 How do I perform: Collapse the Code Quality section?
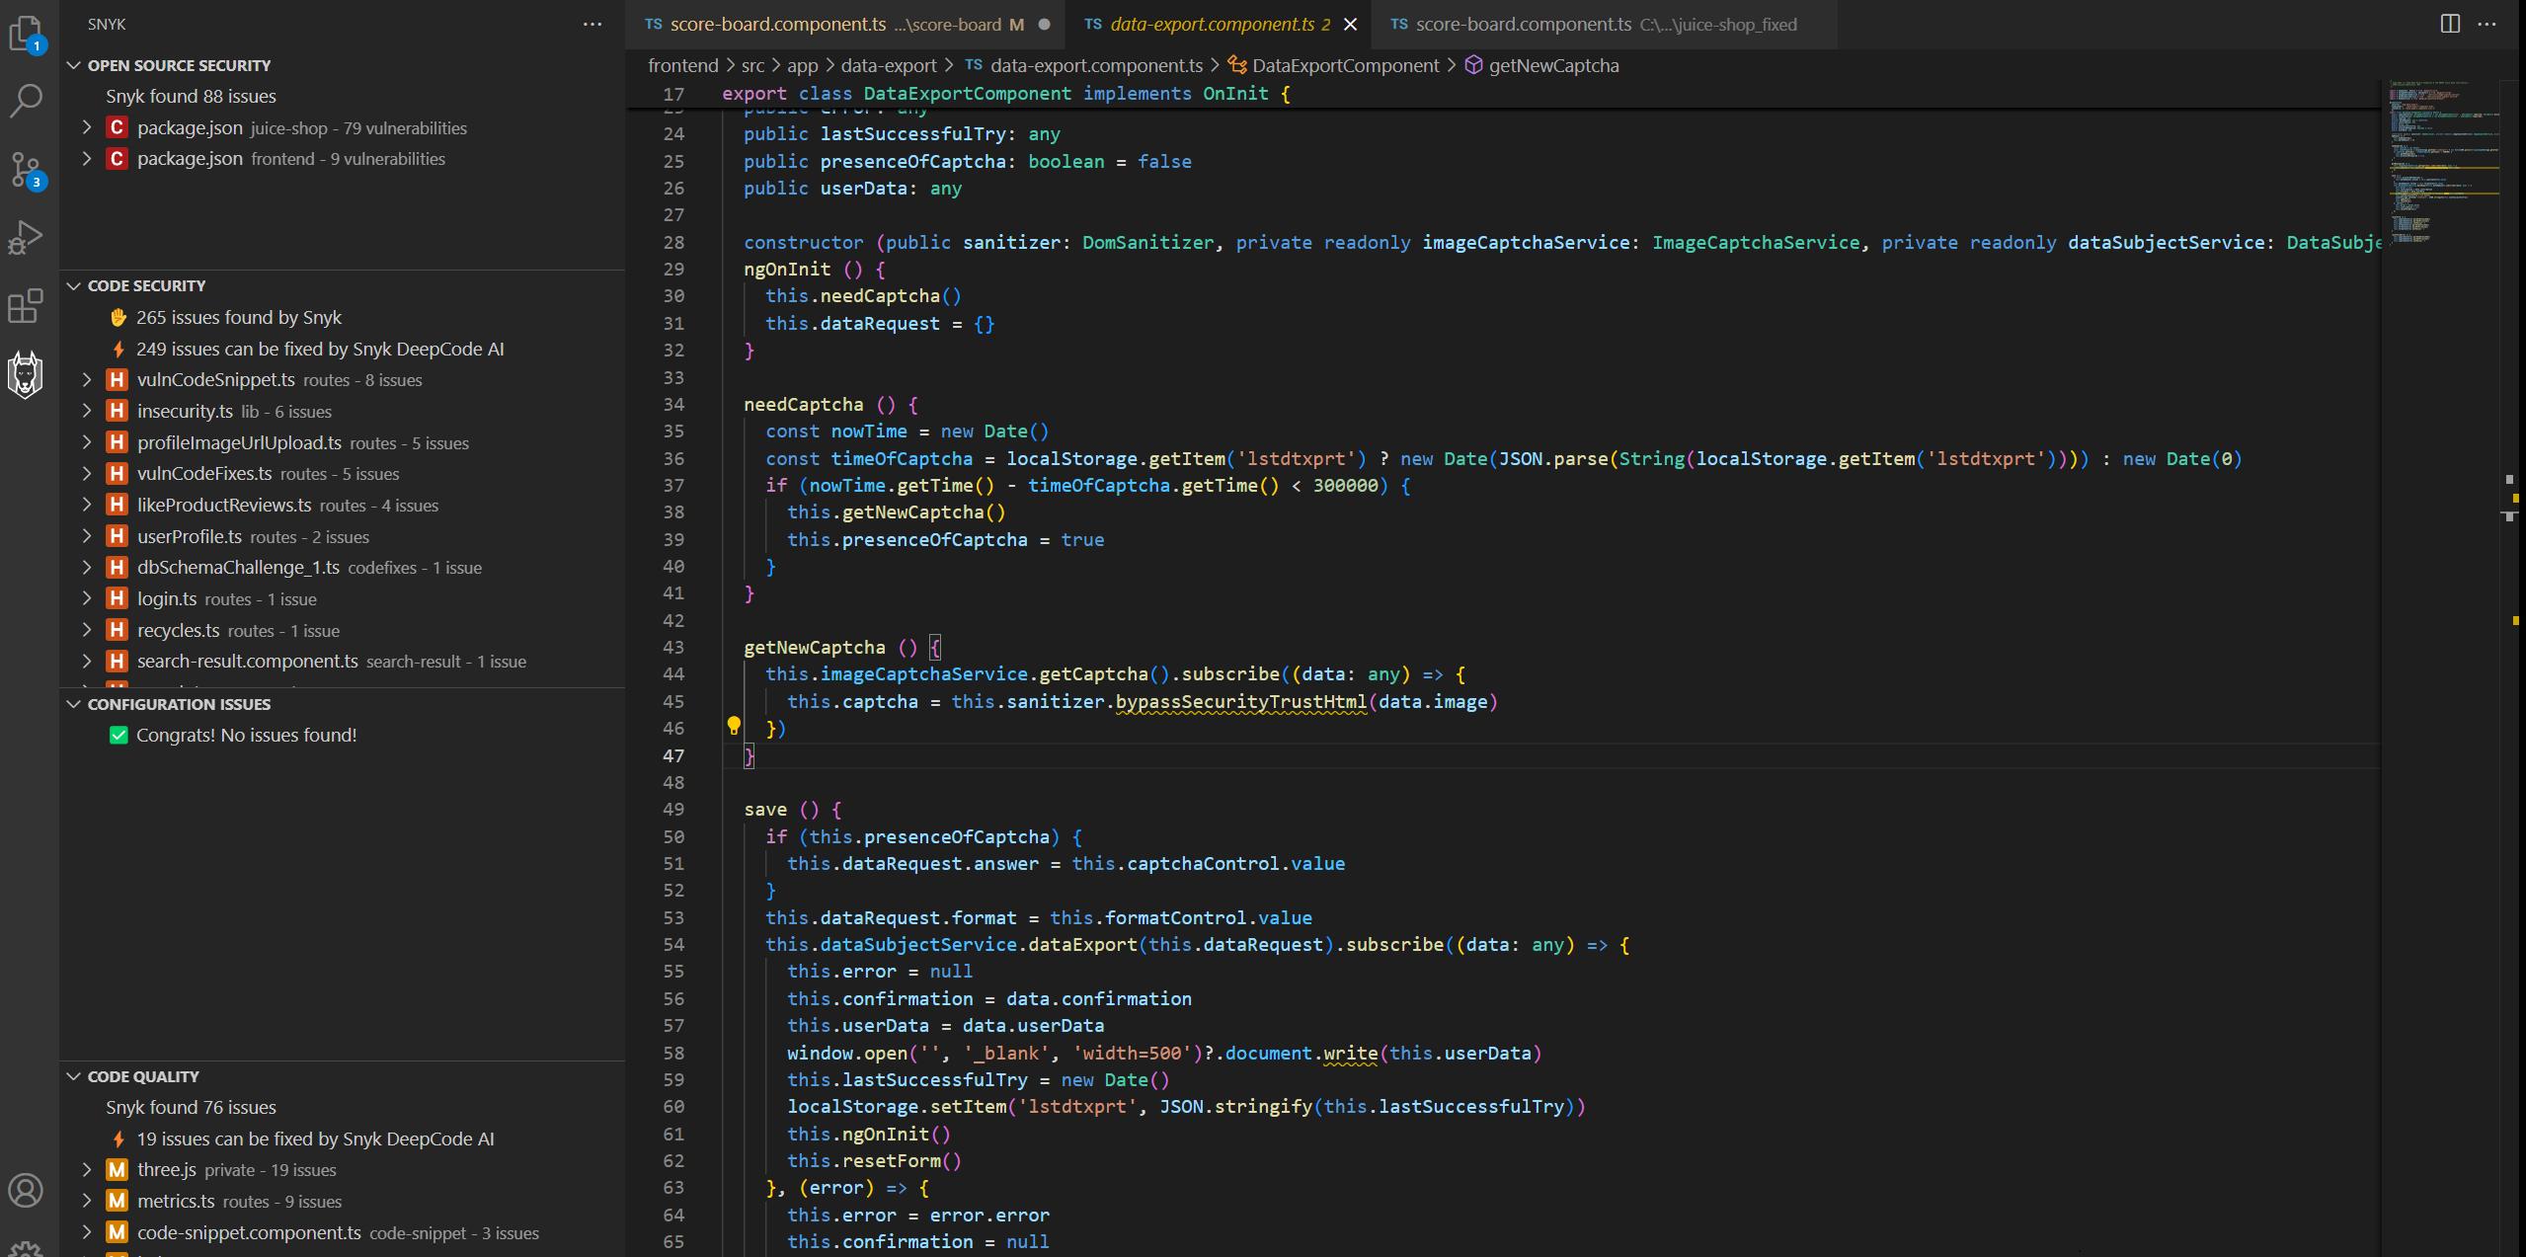click(74, 1076)
